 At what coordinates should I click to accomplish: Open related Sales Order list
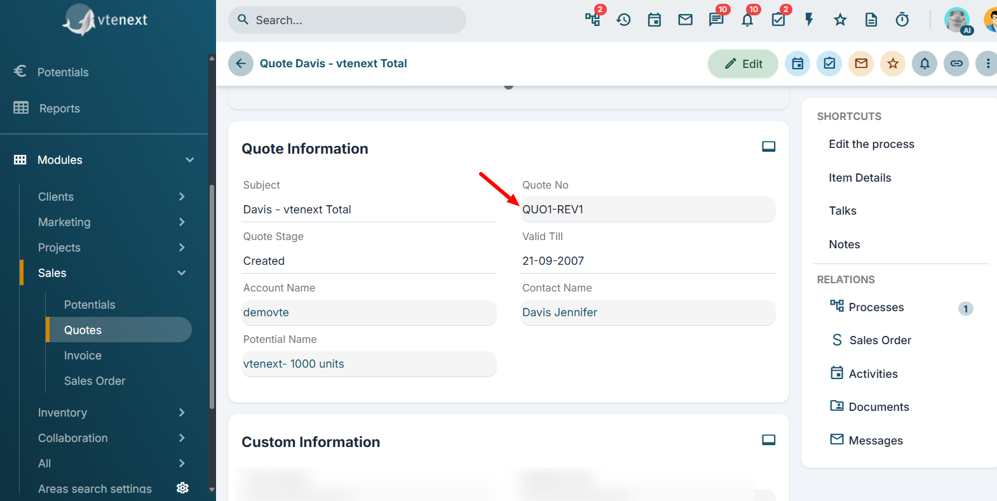pos(880,340)
